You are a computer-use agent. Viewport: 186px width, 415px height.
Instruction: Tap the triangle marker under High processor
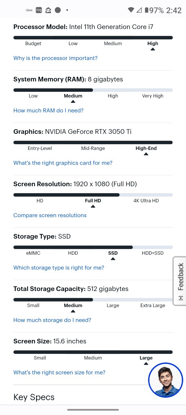(153, 49)
